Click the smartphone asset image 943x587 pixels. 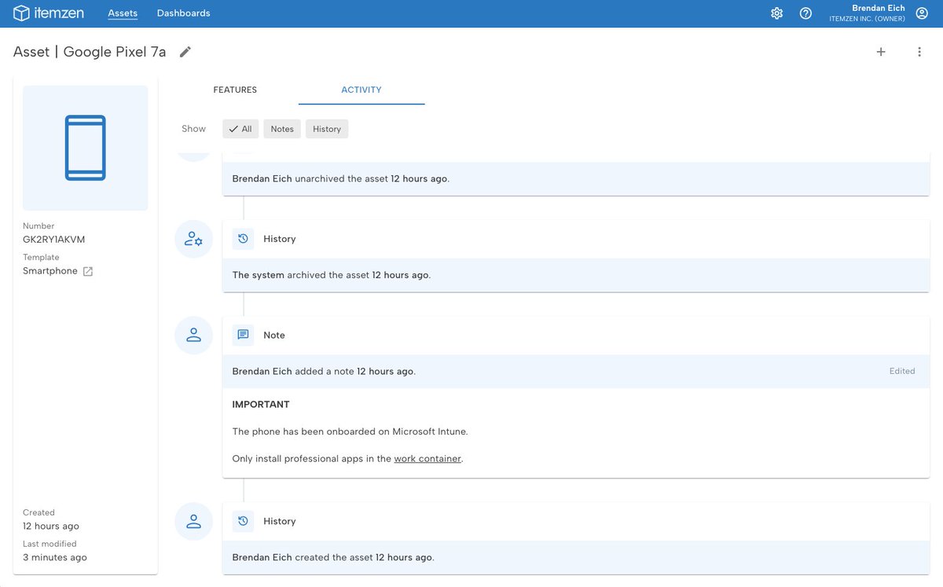coord(86,148)
